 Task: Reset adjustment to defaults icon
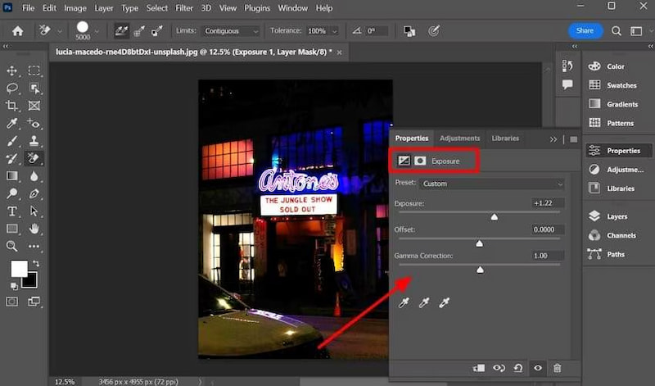[x=518, y=368]
